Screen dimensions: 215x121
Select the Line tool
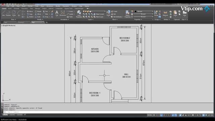pyautogui.click(x=3, y=13)
